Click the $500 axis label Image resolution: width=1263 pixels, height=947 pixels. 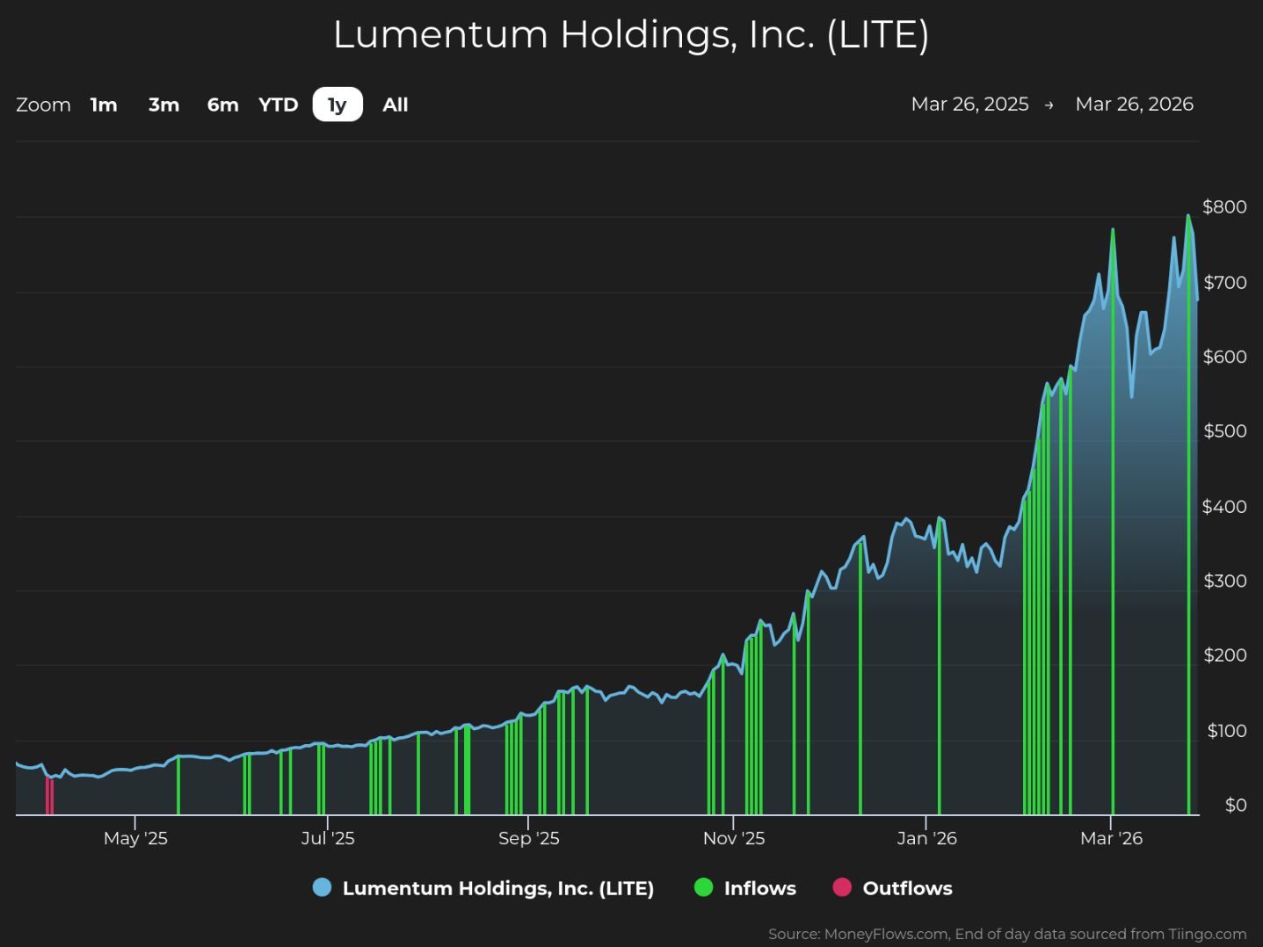[x=1224, y=431]
